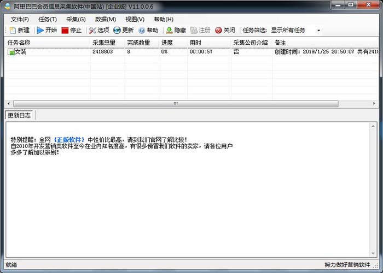
Task: Click the 00:00:57 elapsed time cell
Action: 201,52
